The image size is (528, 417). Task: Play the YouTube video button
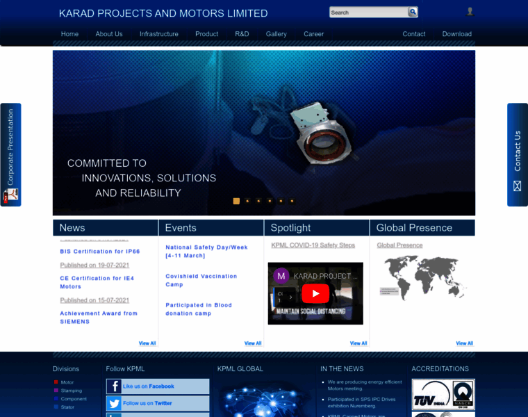315,293
